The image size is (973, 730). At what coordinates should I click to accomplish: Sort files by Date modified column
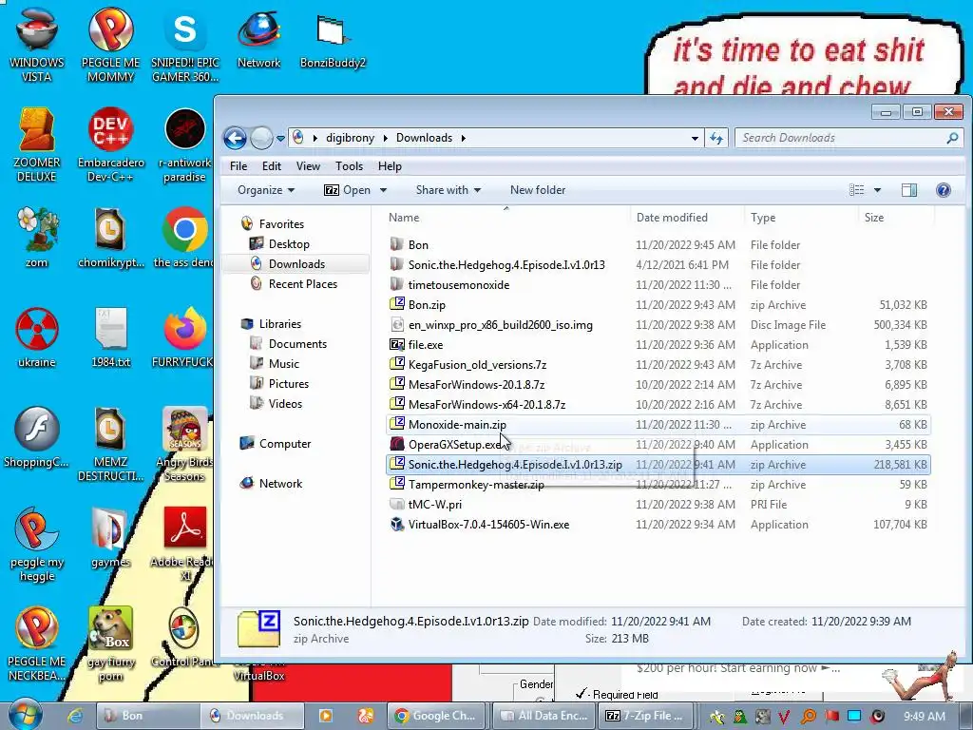[688, 218]
